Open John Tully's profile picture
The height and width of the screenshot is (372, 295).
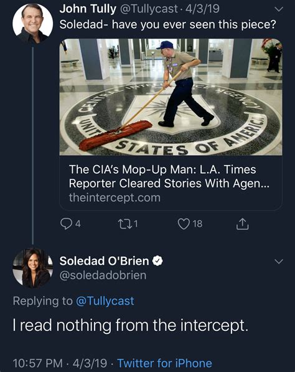[x=32, y=24]
